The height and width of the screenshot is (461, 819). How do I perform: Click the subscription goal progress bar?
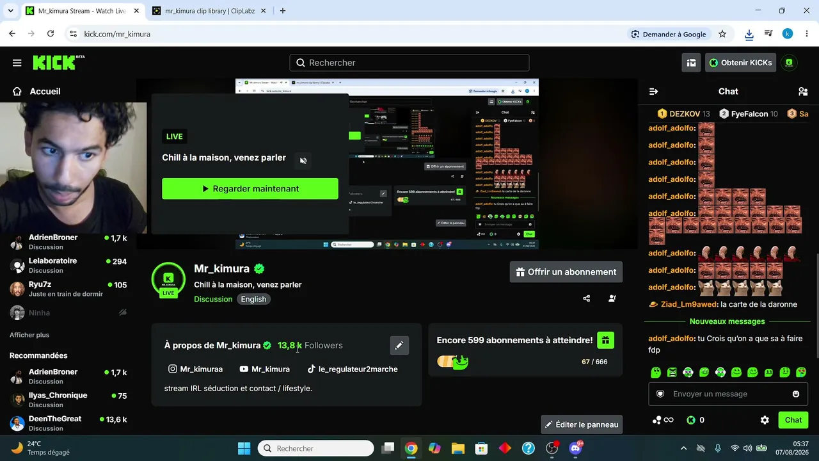(x=453, y=362)
